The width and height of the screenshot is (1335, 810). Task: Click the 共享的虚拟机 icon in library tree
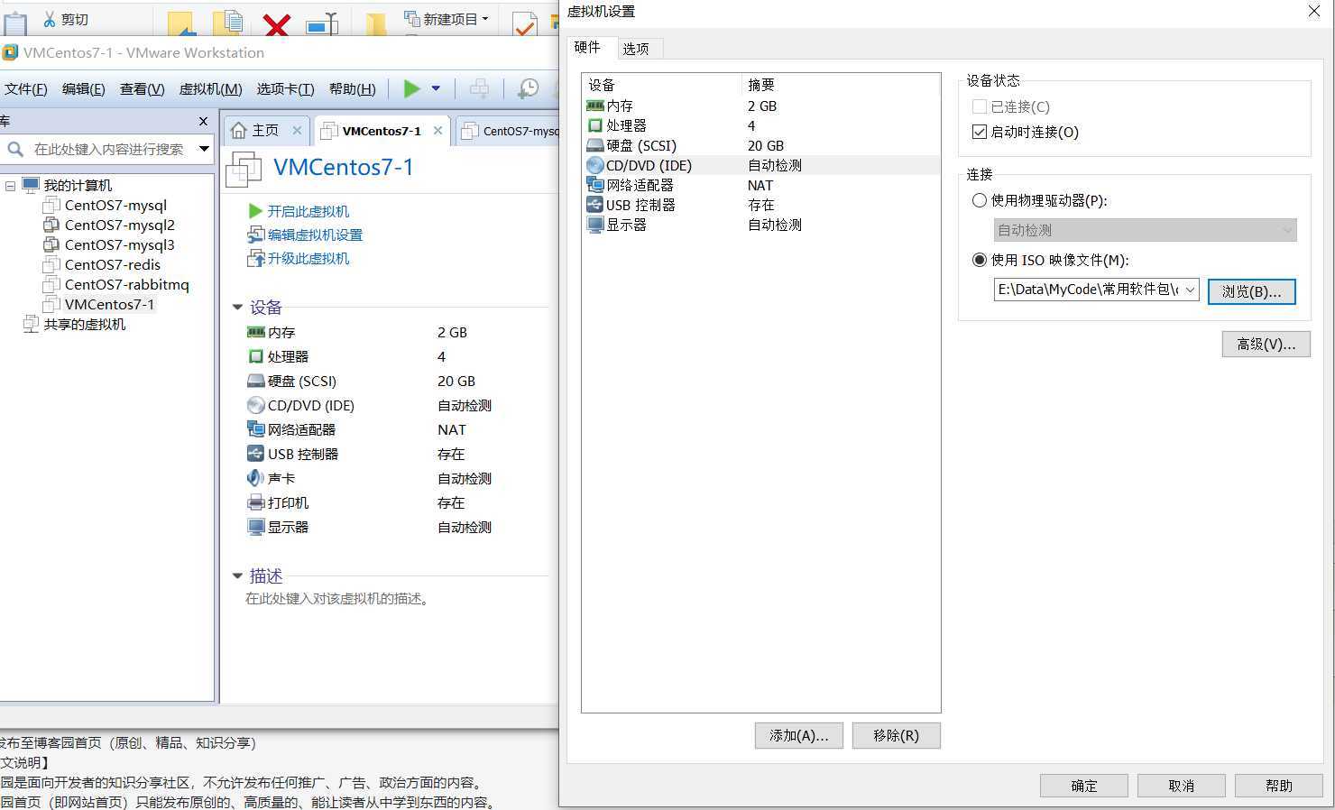32,324
